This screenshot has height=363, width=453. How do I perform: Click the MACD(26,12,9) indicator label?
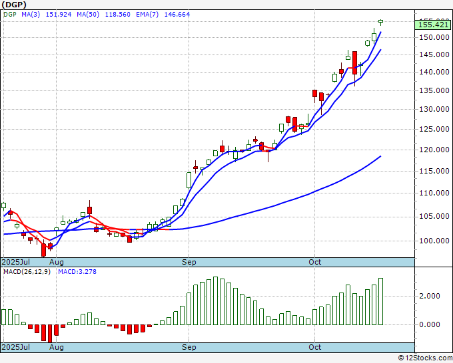tap(27, 272)
